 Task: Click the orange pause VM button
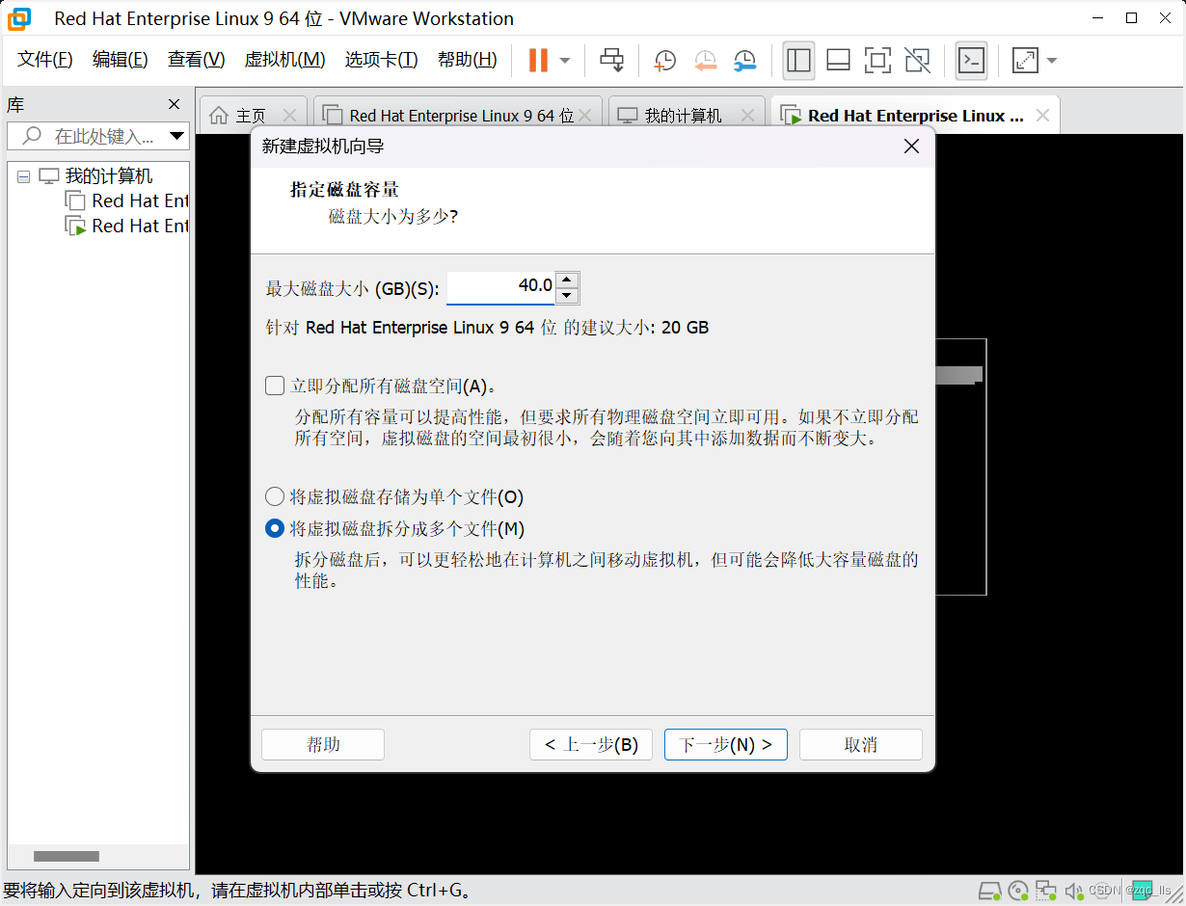(x=538, y=61)
